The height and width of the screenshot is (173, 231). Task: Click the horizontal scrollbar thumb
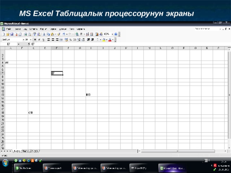point(178,151)
